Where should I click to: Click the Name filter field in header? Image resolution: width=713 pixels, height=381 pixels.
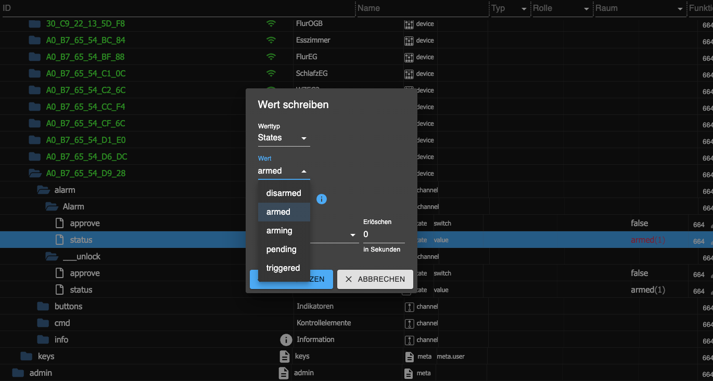tap(423, 8)
